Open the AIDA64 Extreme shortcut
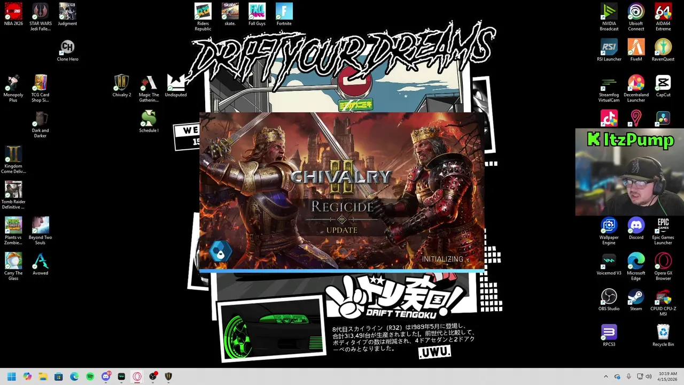Screen dimensions: 684x385 coord(663,17)
